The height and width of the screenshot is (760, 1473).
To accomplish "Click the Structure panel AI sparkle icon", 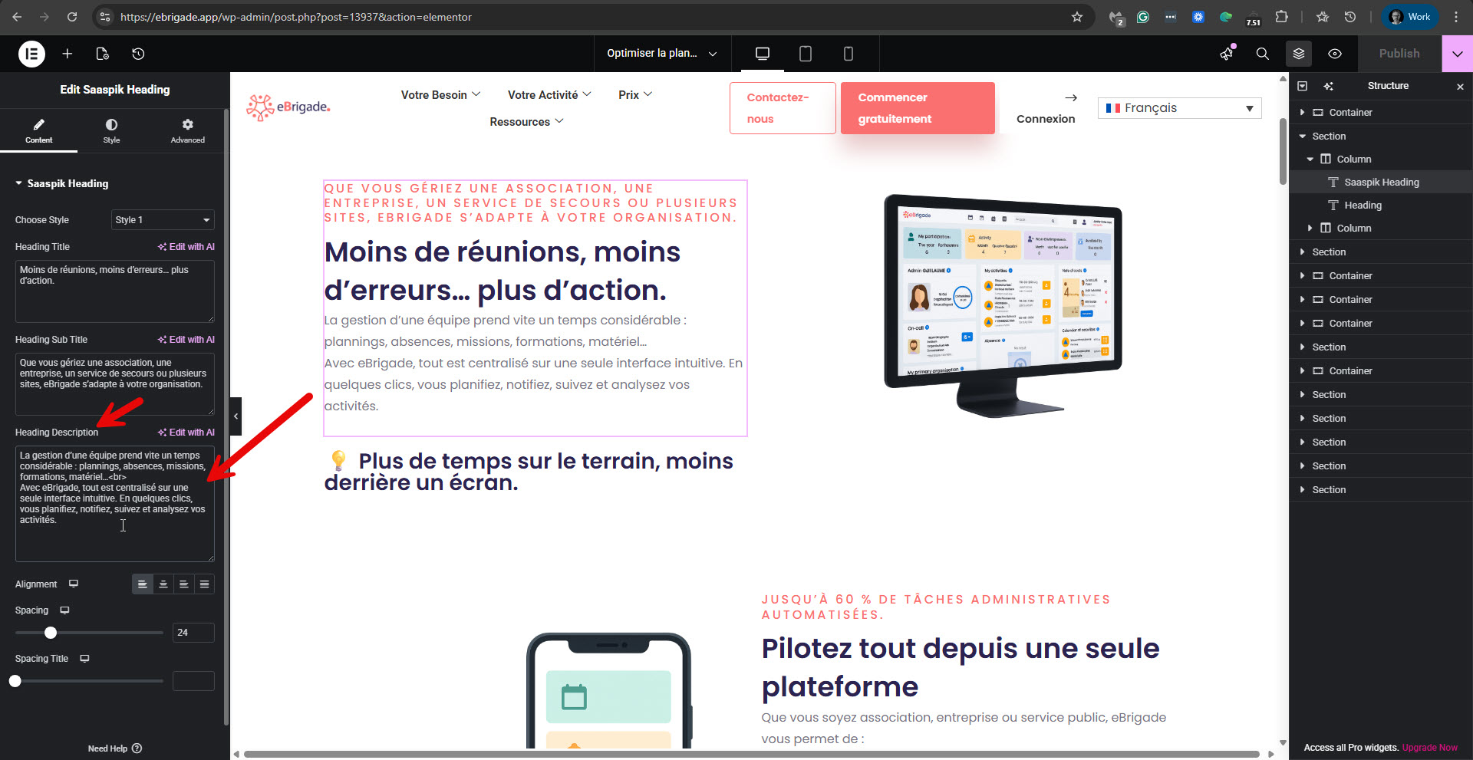I will pos(1328,86).
